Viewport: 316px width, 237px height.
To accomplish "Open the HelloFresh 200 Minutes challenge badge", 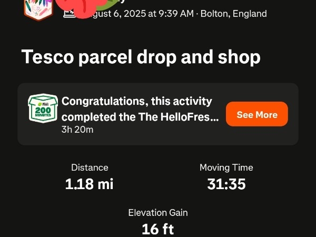I will 43,108.
